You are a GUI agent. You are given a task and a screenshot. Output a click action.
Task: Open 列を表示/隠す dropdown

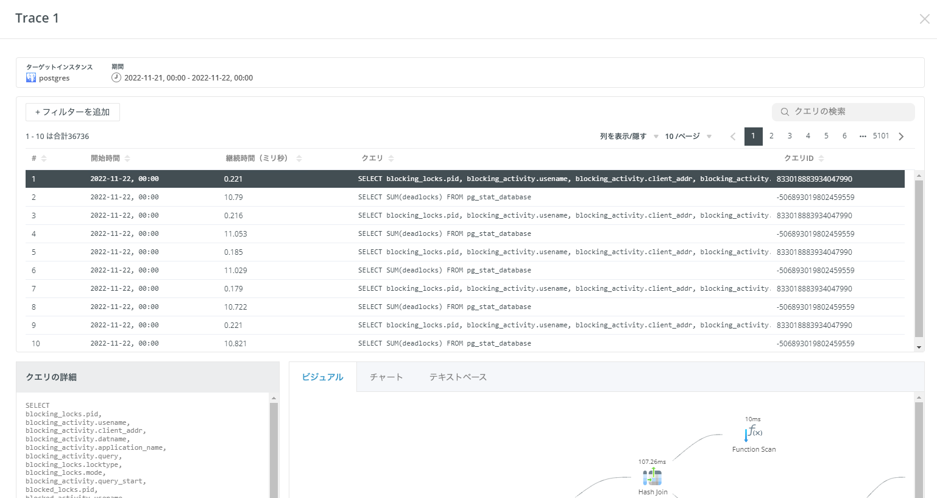click(629, 137)
